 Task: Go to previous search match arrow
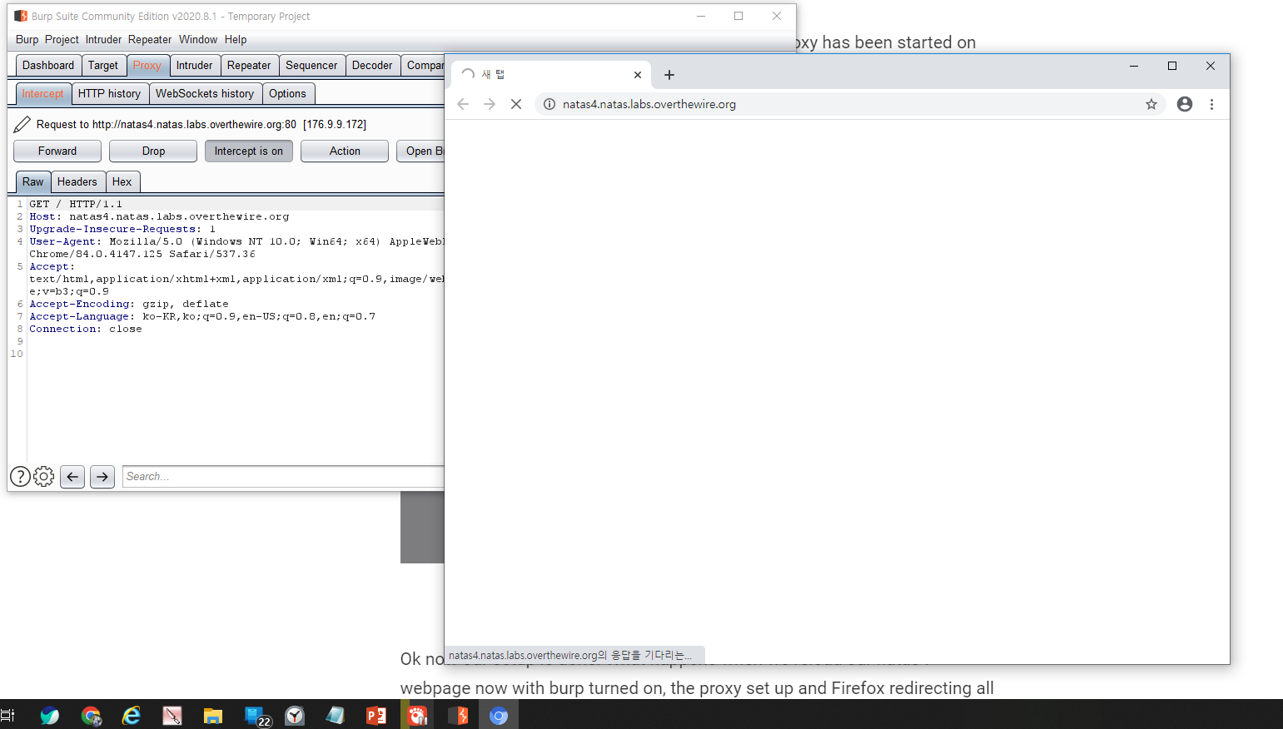(x=72, y=477)
